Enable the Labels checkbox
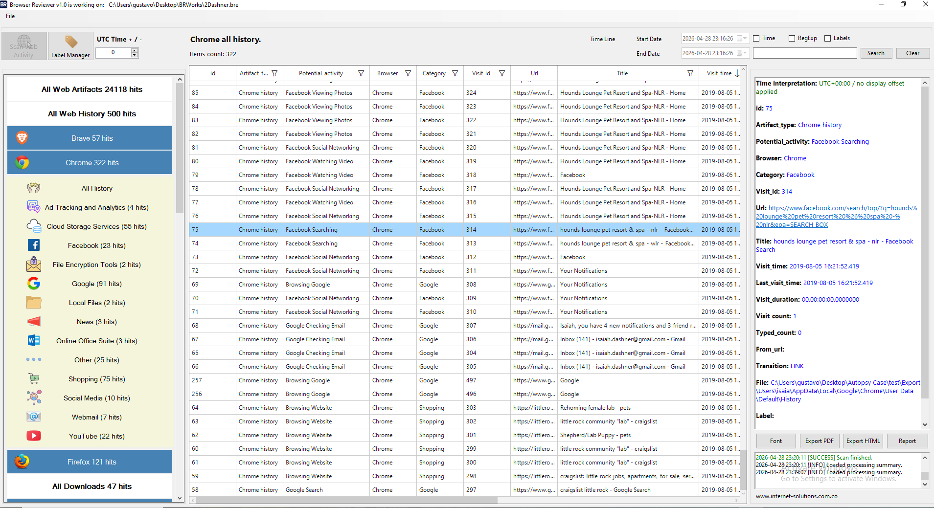The height and width of the screenshot is (508, 934). pyautogui.click(x=828, y=38)
